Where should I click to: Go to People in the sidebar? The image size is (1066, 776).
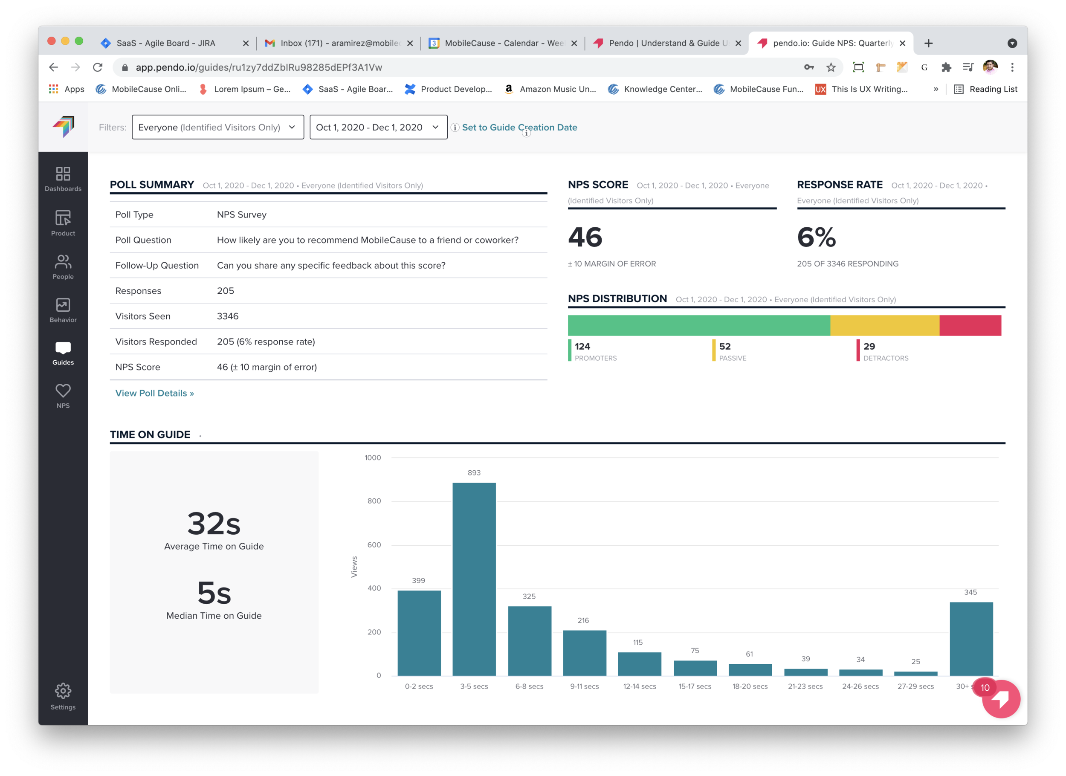63,267
